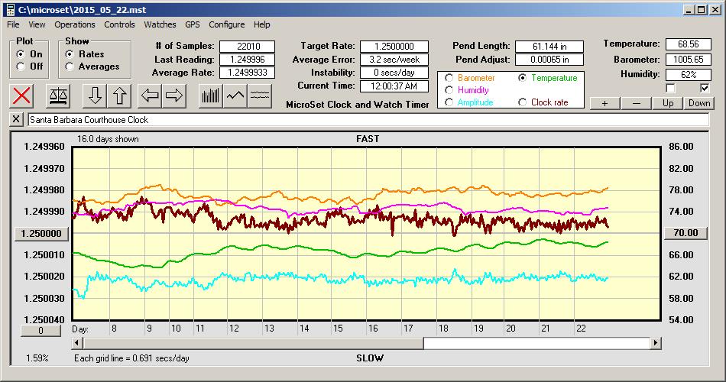Select the bar graph display icon
The height and width of the screenshot is (382, 726).
point(210,95)
